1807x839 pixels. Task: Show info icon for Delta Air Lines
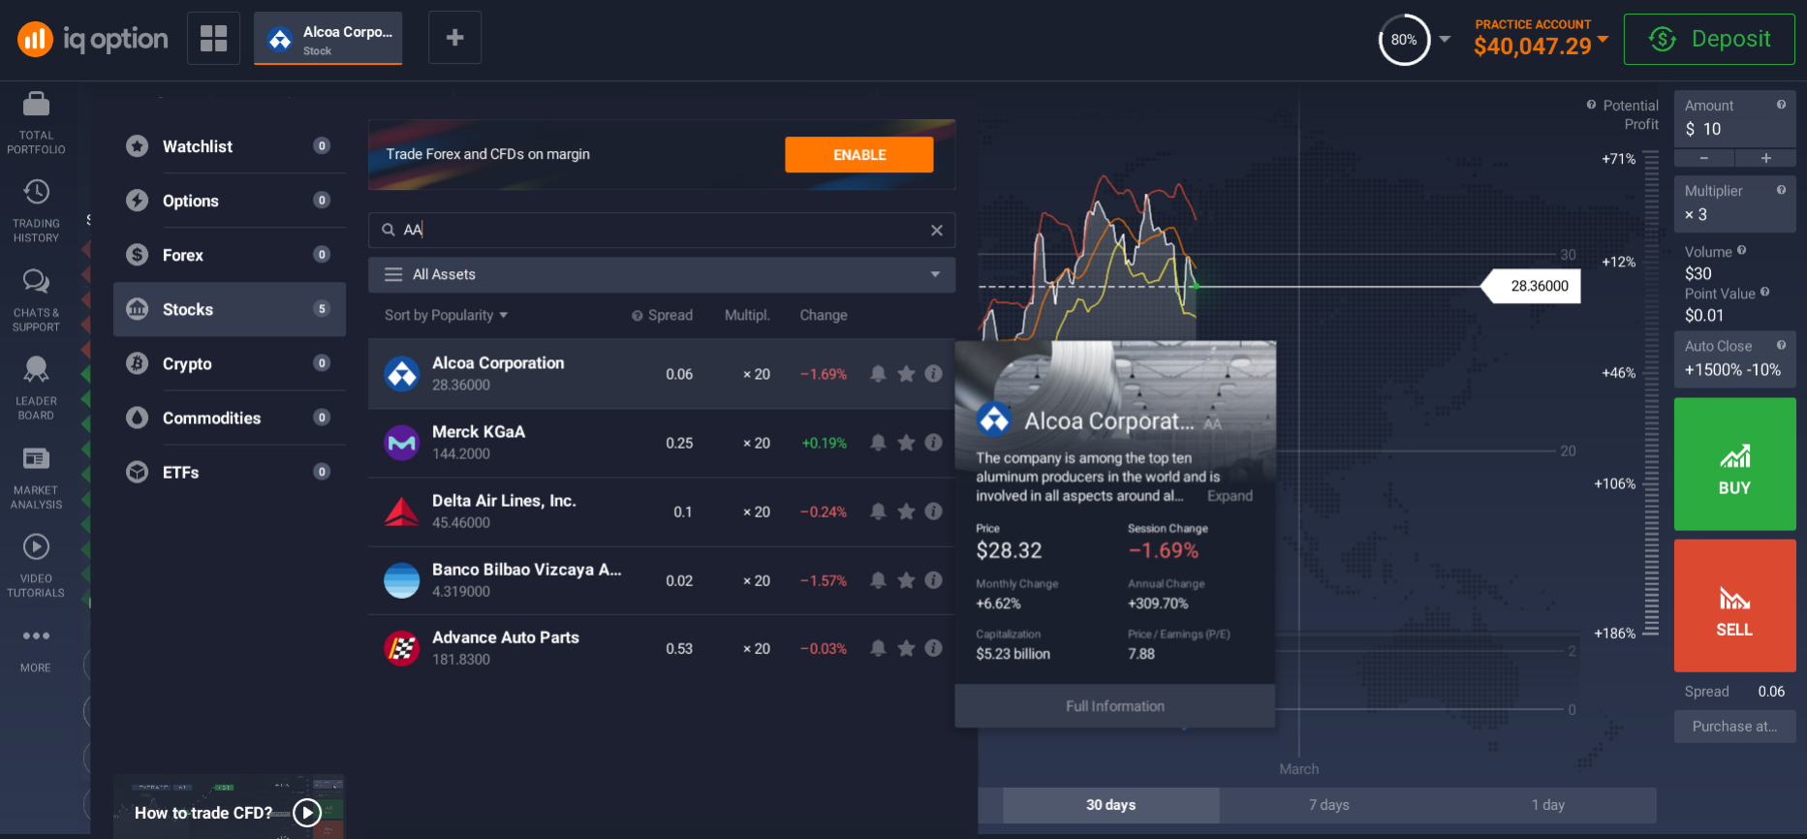(x=933, y=511)
